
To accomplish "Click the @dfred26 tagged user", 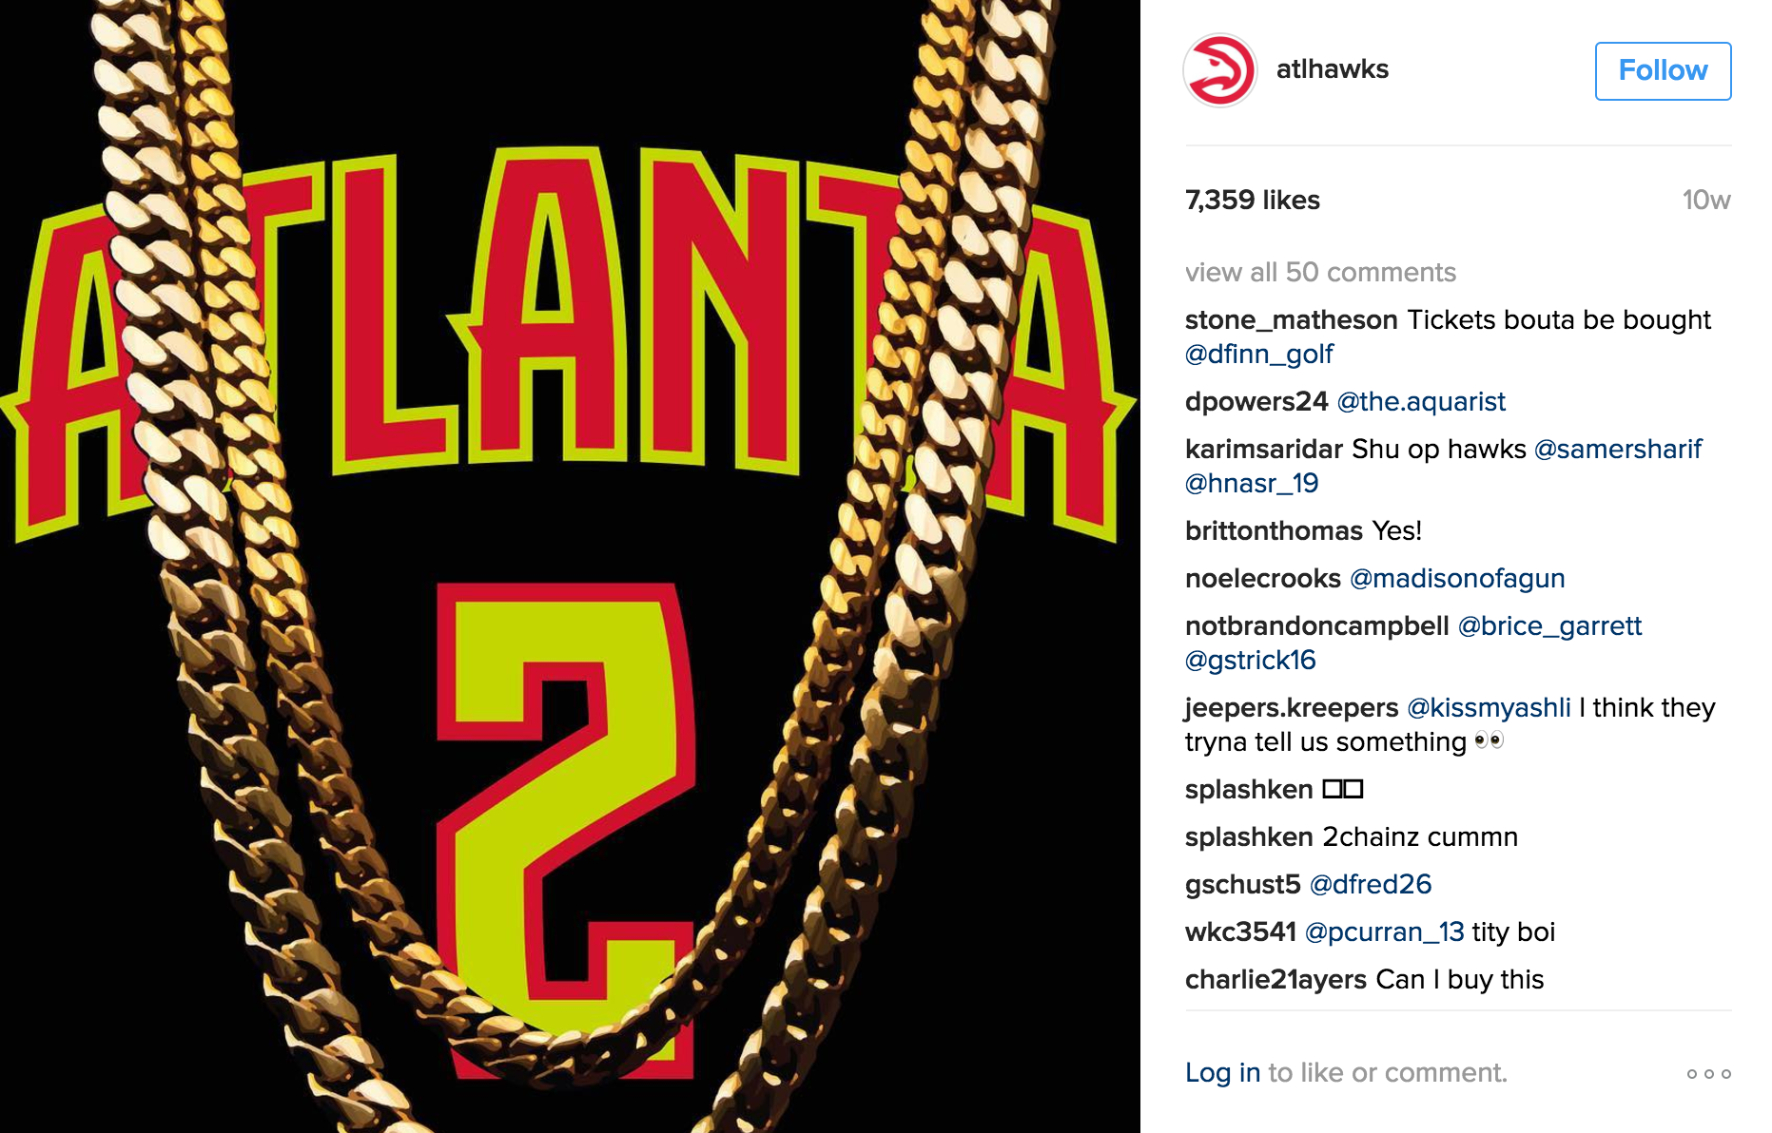I will click(1371, 885).
